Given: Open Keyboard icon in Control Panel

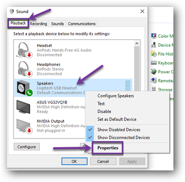Looking at the screenshot, I should pyautogui.click(x=153, y=63).
